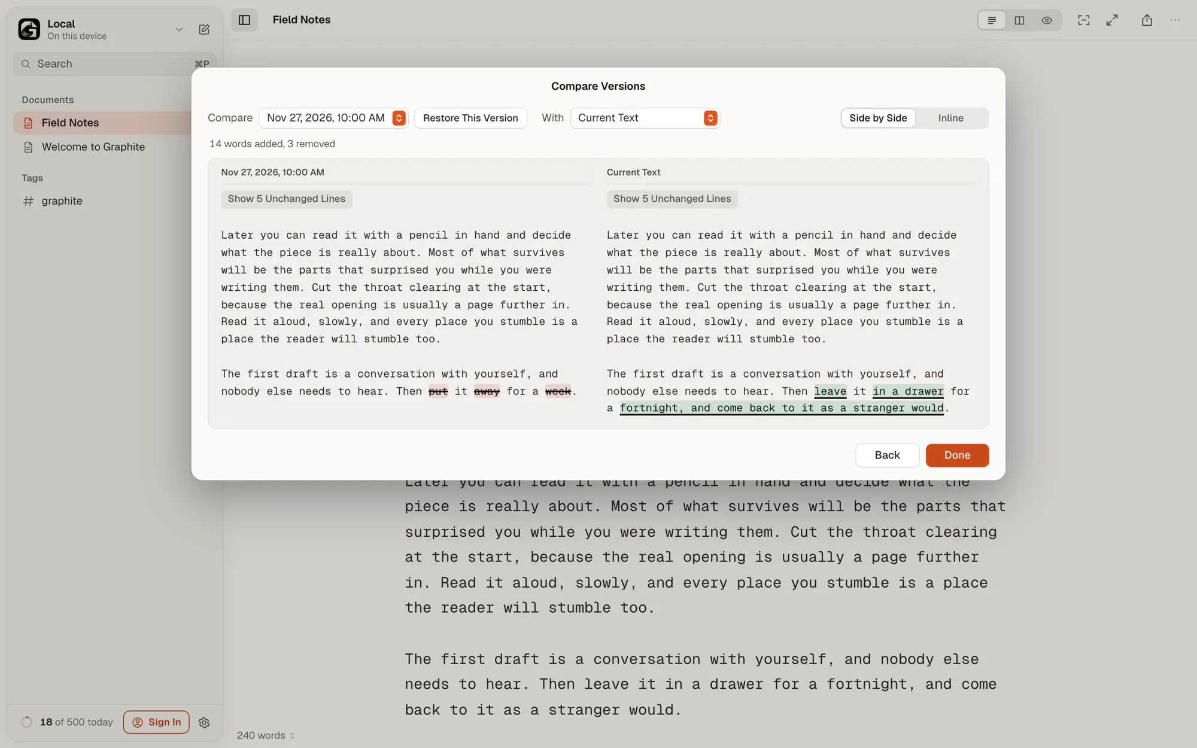Toggle the sidebar panel icon
This screenshot has height=748, width=1197.
coord(244,20)
